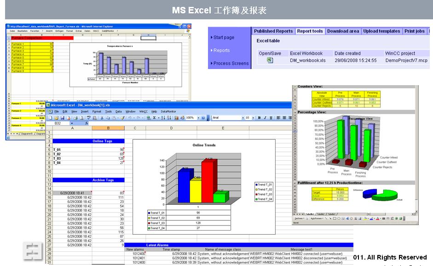This screenshot has height=266, width=433.
Task: Select column B header in DM_workbook
Action: tap(108, 128)
